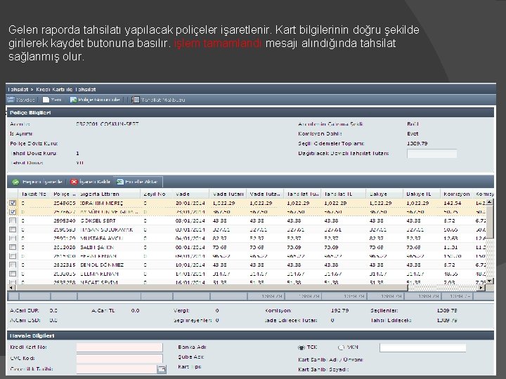Image resolution: width=506 pixels, height=379 pixels.
Task: Click the Zeyil No column header
Action: point(157,194)
